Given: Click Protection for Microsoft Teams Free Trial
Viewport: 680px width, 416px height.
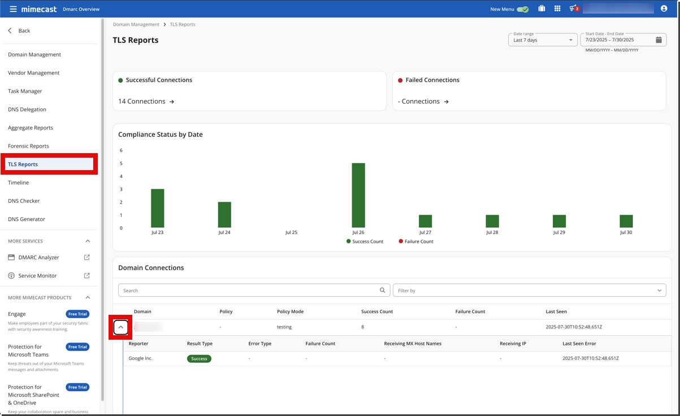Looking at the screenshot, I should pos(77,347).
